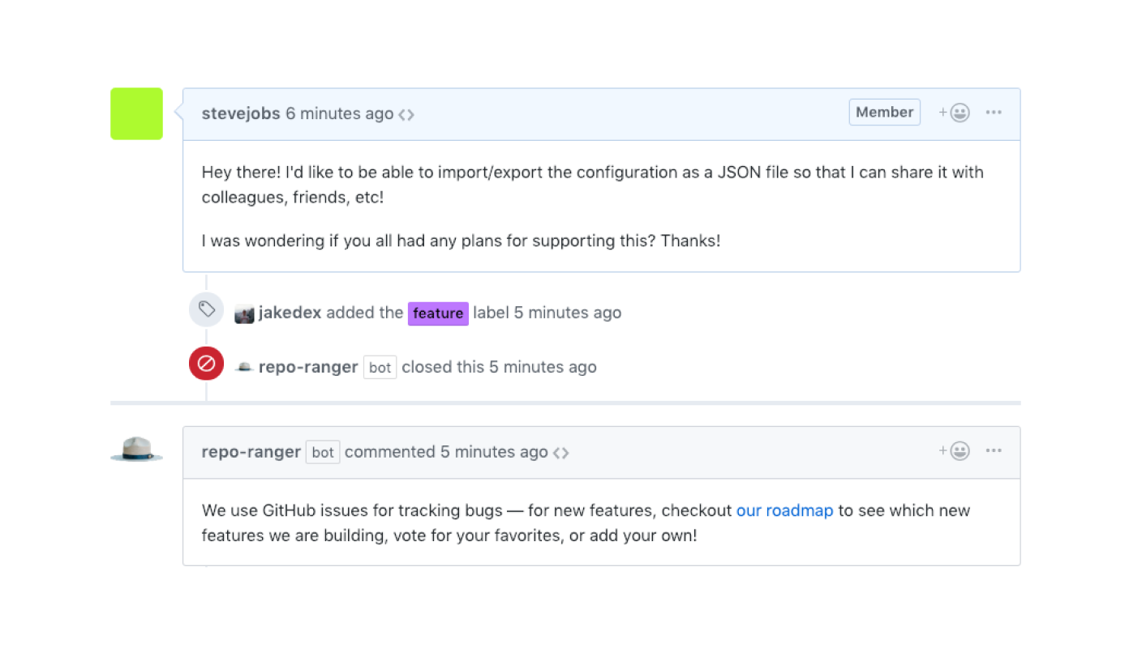
Task: Open the jakedex profile link
Action: click(x=290, y=313)
